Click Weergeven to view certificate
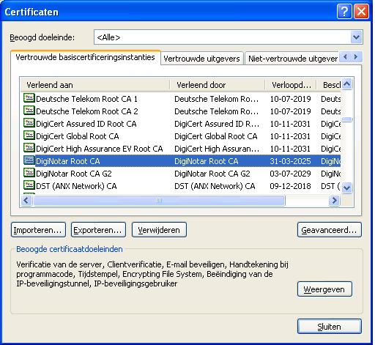This screenshot has width=375, height=345. (324, 289)
